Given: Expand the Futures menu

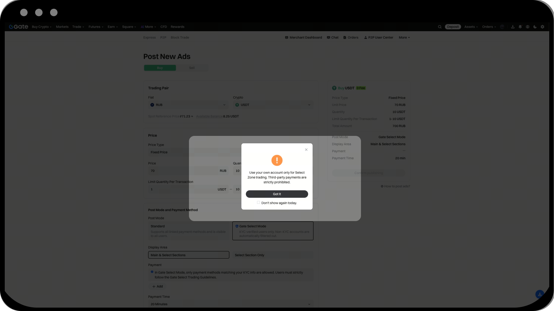Looking at the screenshot, I should (96, 27).
